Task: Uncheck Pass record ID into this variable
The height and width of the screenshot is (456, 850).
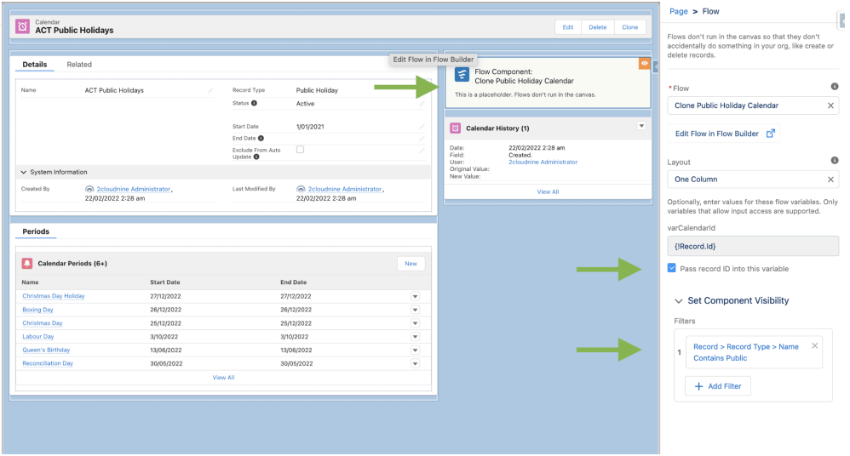Action: tap(672, 268)
